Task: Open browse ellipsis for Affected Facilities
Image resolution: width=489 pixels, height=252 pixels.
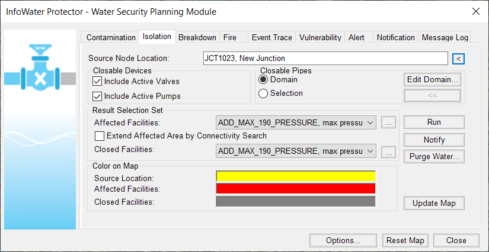Action: (x=388, y=123)
